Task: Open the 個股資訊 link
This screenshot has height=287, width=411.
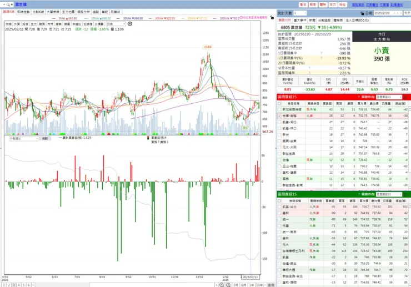Action: (358, 4)
